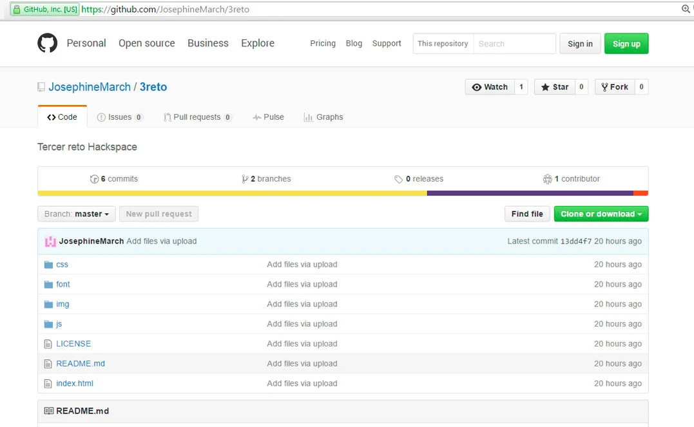Click the Find file button
694x427 pixels.
click(527, 214)
